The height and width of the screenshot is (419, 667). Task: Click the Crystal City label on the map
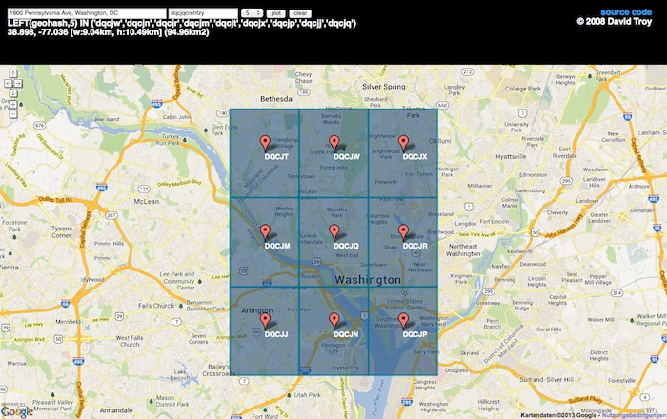tap(345, 368)
